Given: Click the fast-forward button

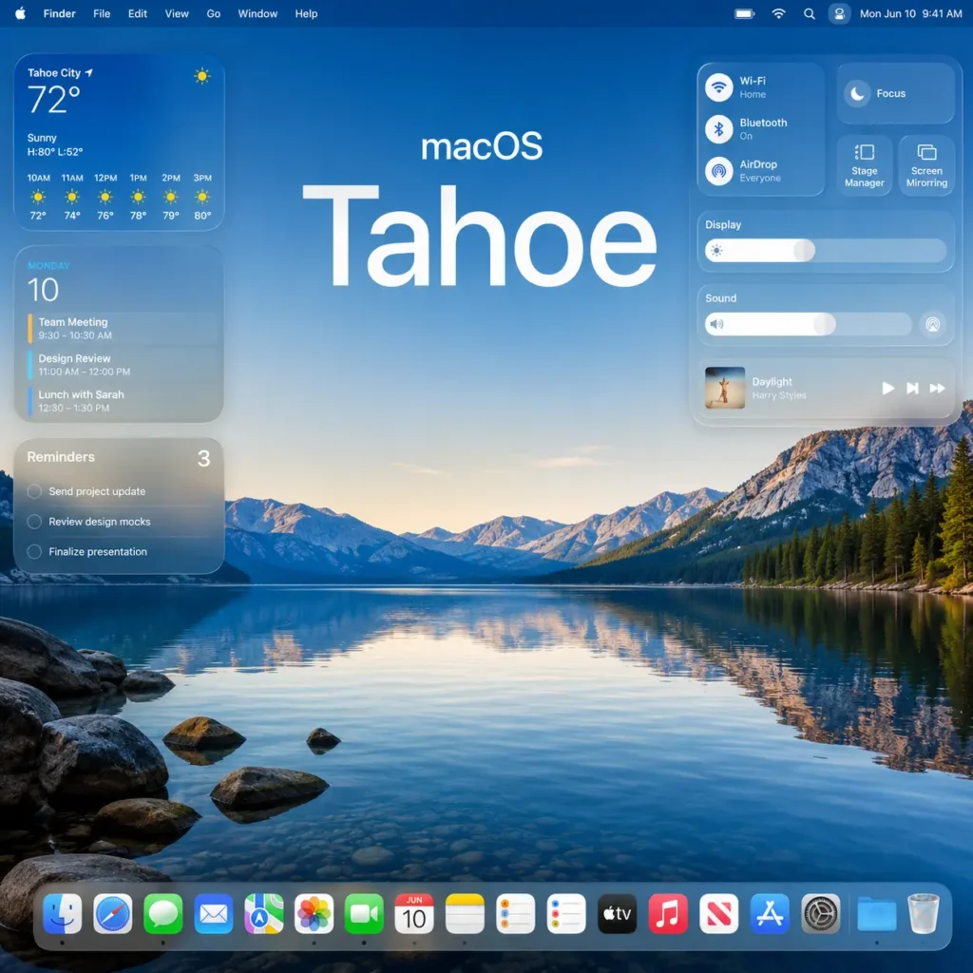Looking at the screenshot, I should pos(938,389).
